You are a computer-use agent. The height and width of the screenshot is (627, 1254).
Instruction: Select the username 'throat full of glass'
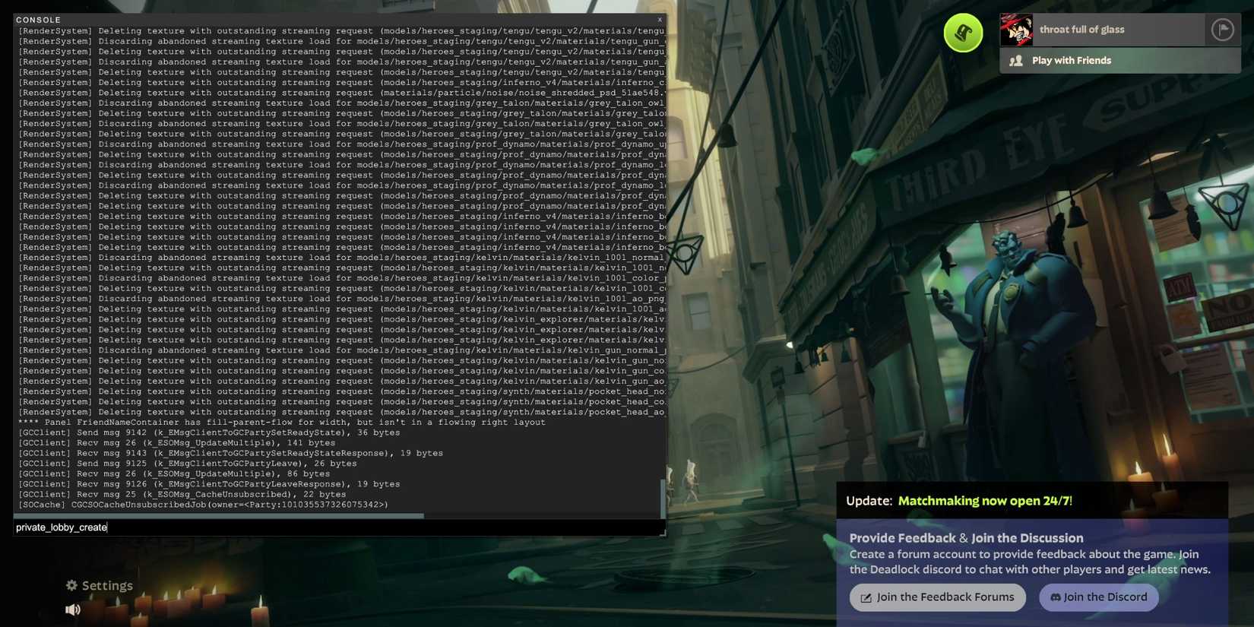(1081, 30)
